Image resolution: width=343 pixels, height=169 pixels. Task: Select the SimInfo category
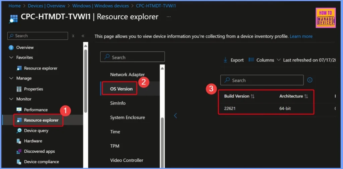point(118,103)
